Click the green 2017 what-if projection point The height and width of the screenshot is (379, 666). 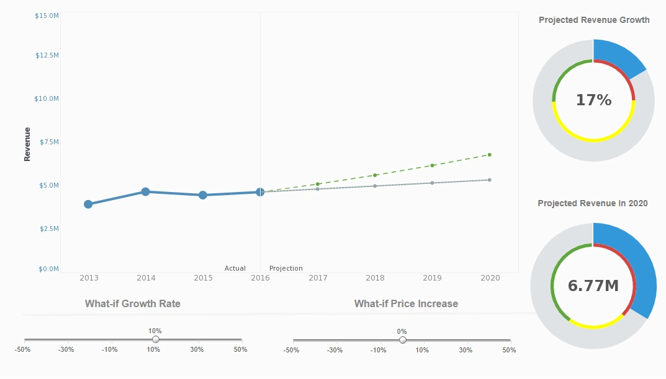(318, 184)
